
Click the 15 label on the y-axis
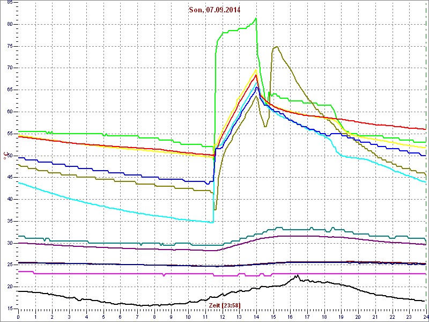click(10, 309)
